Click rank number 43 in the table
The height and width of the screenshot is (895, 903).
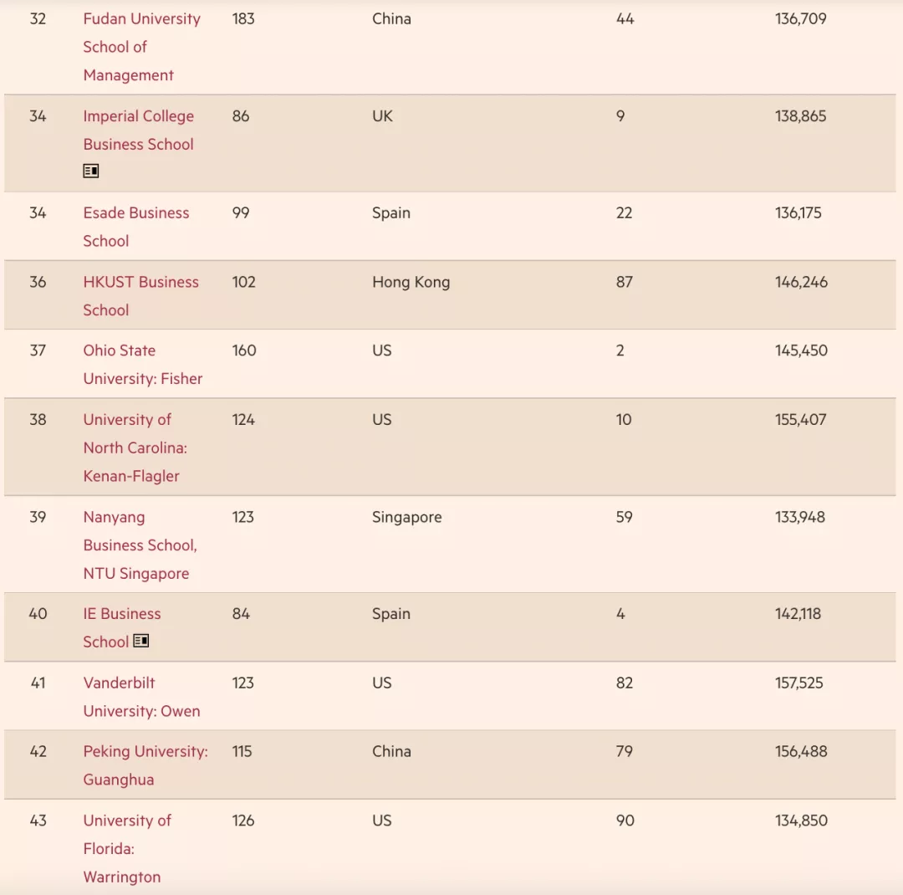point(38,821)
